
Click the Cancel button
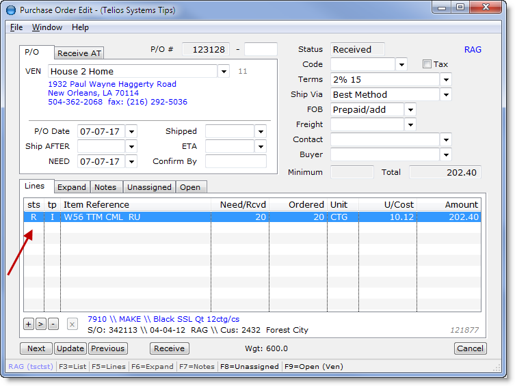pyautogui.click(x=470, y=348)
